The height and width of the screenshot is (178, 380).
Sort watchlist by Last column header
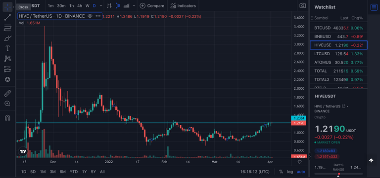[x=344, y=18]
